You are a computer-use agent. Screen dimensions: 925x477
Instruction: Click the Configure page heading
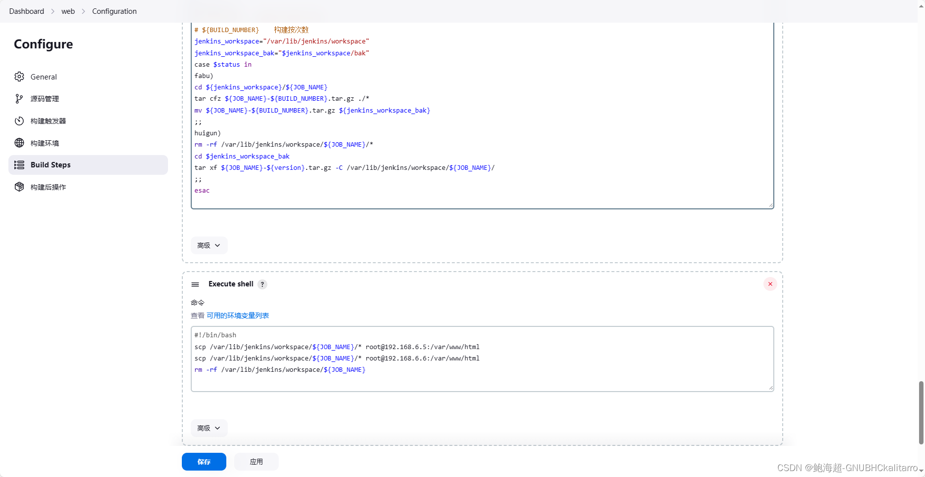click(43, 44)
